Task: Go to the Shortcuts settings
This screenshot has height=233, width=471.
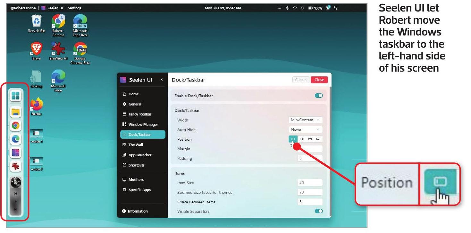Action: pyautogui.click(x=143, y=165)
